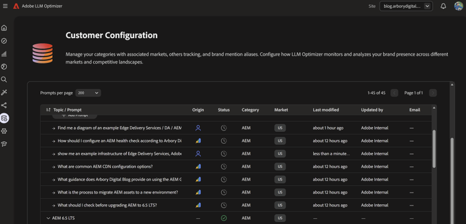
Task: Click the sort icon beside Topic / Prompt
Action: pyautogui.click(x=48, y=110)
